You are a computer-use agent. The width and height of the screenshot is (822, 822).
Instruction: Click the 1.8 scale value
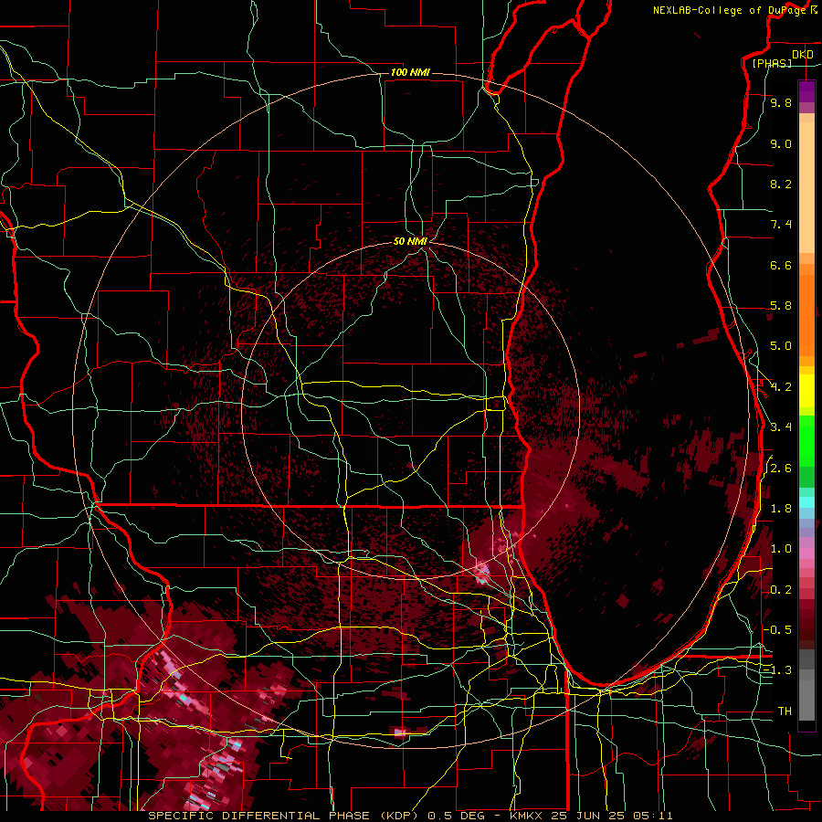coord(781,508)
